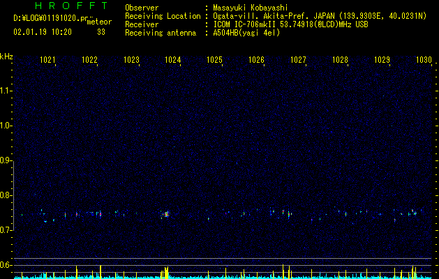Click the HROFFT title text

[71, 6]
